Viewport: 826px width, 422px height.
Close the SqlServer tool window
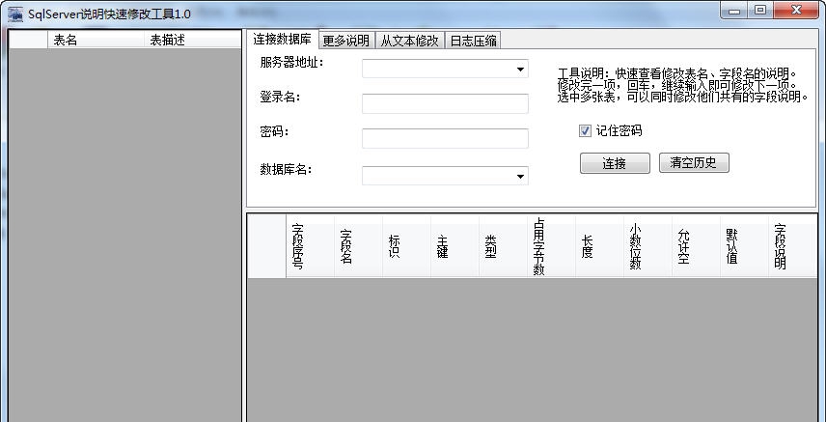[796, 10]
